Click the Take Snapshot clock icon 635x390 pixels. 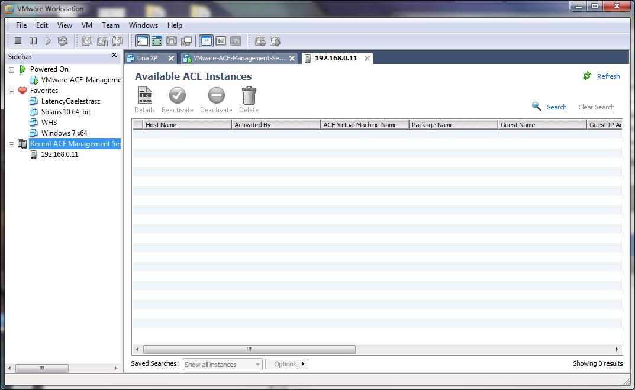(x=87, y=41)
